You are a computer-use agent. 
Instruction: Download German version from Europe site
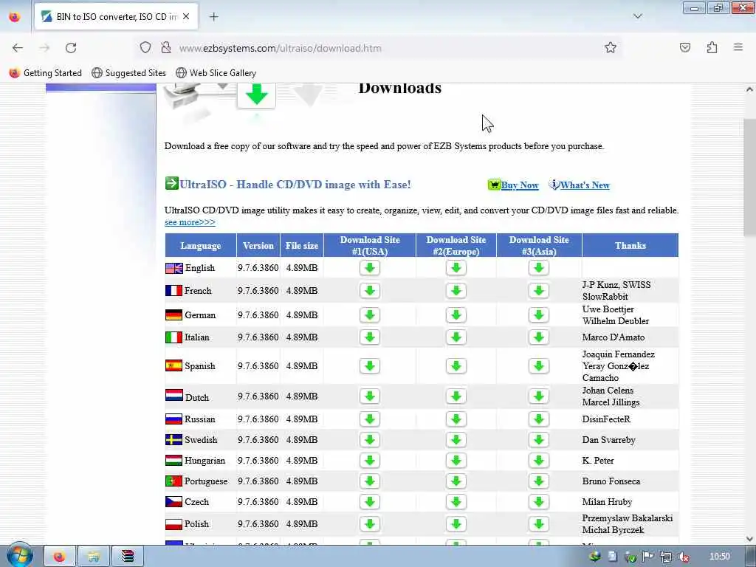coord(456,315)
